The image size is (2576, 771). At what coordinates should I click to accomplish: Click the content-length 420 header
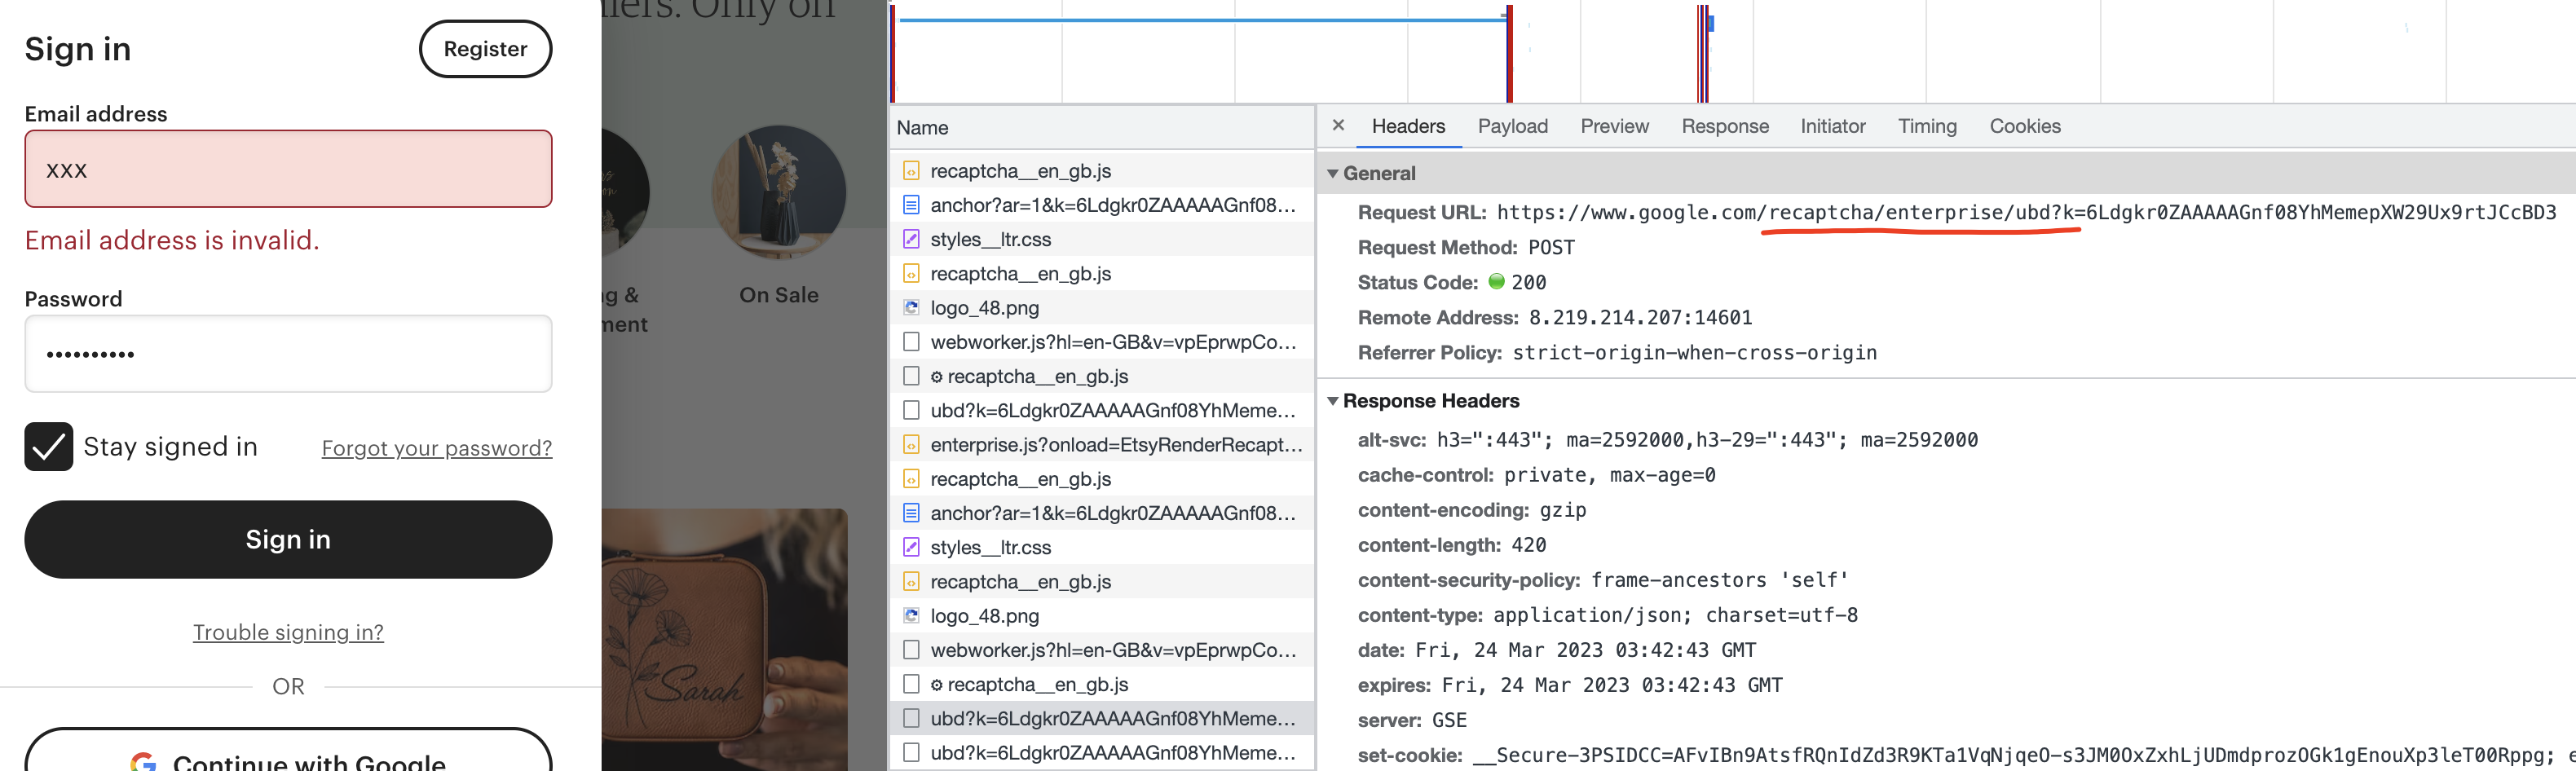1451,545
